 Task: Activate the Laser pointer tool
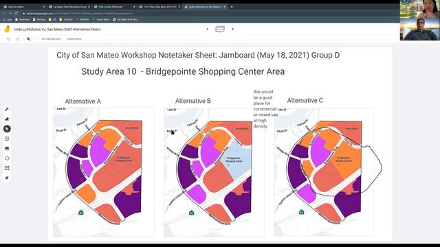click(x=7, y=178)
